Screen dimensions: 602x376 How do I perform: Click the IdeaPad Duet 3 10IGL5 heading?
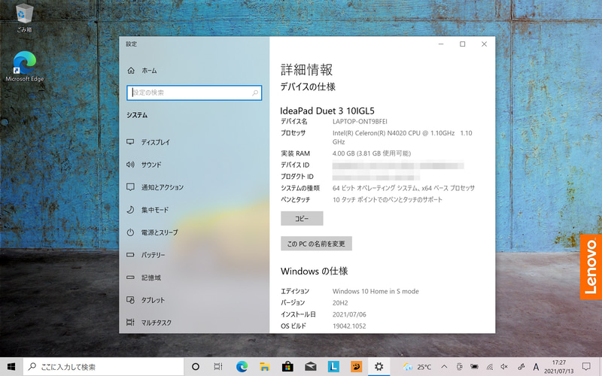coord(327,111)
